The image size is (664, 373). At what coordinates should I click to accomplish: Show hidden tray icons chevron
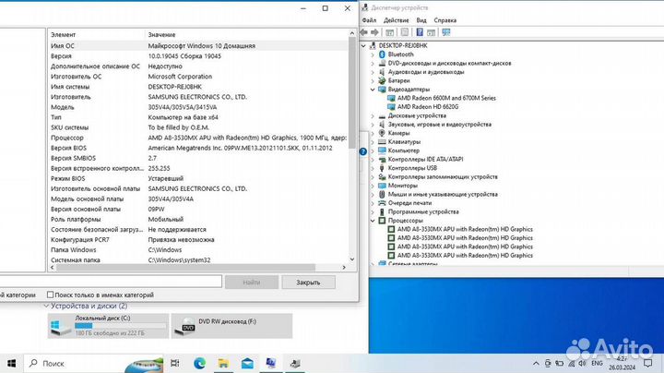pos(536,363)
